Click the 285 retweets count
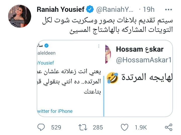181x135 pixels. [98, 127]
